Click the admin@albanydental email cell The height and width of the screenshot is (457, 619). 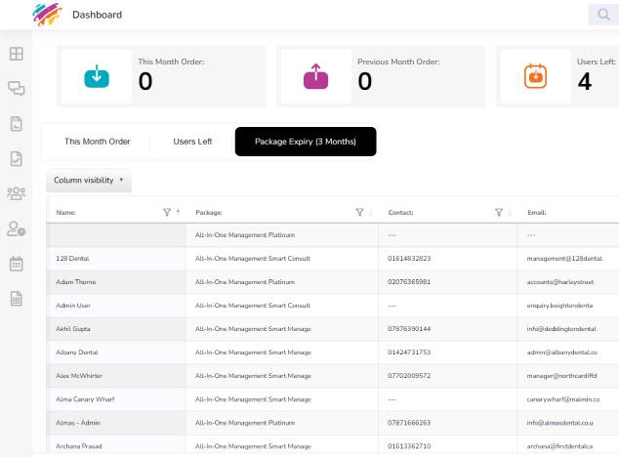tap(562, 352)
